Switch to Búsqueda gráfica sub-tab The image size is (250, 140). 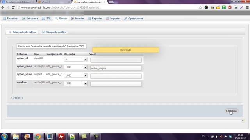(54, 32)
